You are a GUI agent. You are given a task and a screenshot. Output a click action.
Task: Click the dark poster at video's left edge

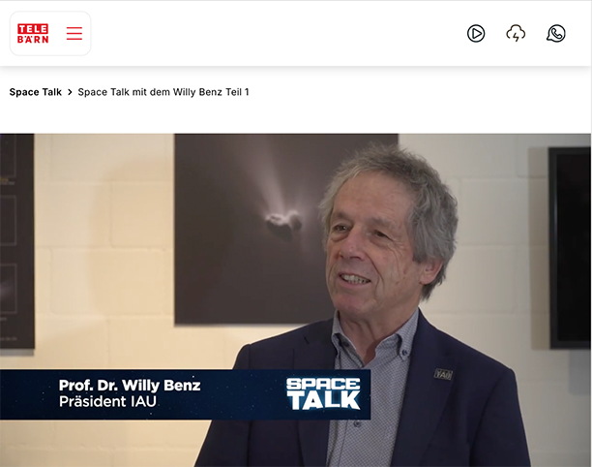[x=17, y=241]
